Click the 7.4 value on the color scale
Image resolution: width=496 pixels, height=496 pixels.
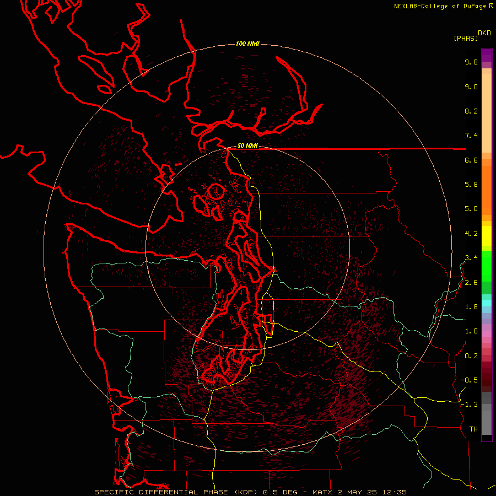point(471,136)
